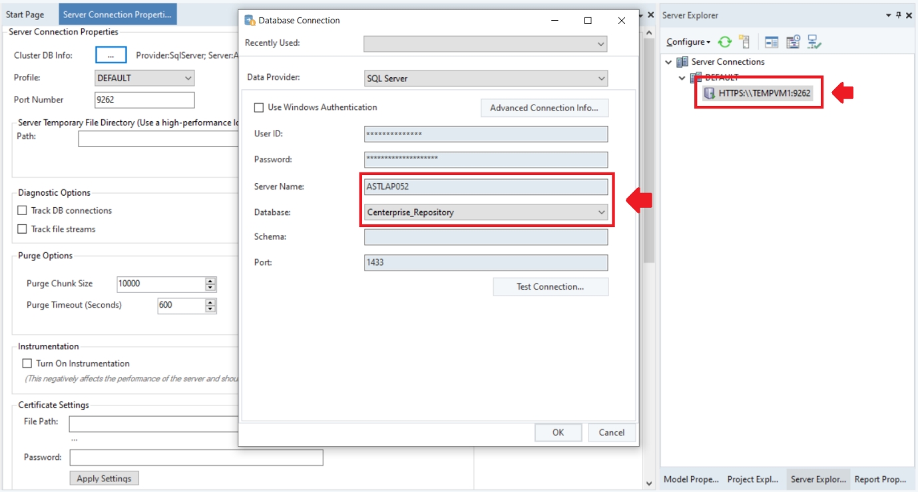Collapse the DEFAULT tree node
This screenshot has height=492, width=918.
[x=682, y=78]
